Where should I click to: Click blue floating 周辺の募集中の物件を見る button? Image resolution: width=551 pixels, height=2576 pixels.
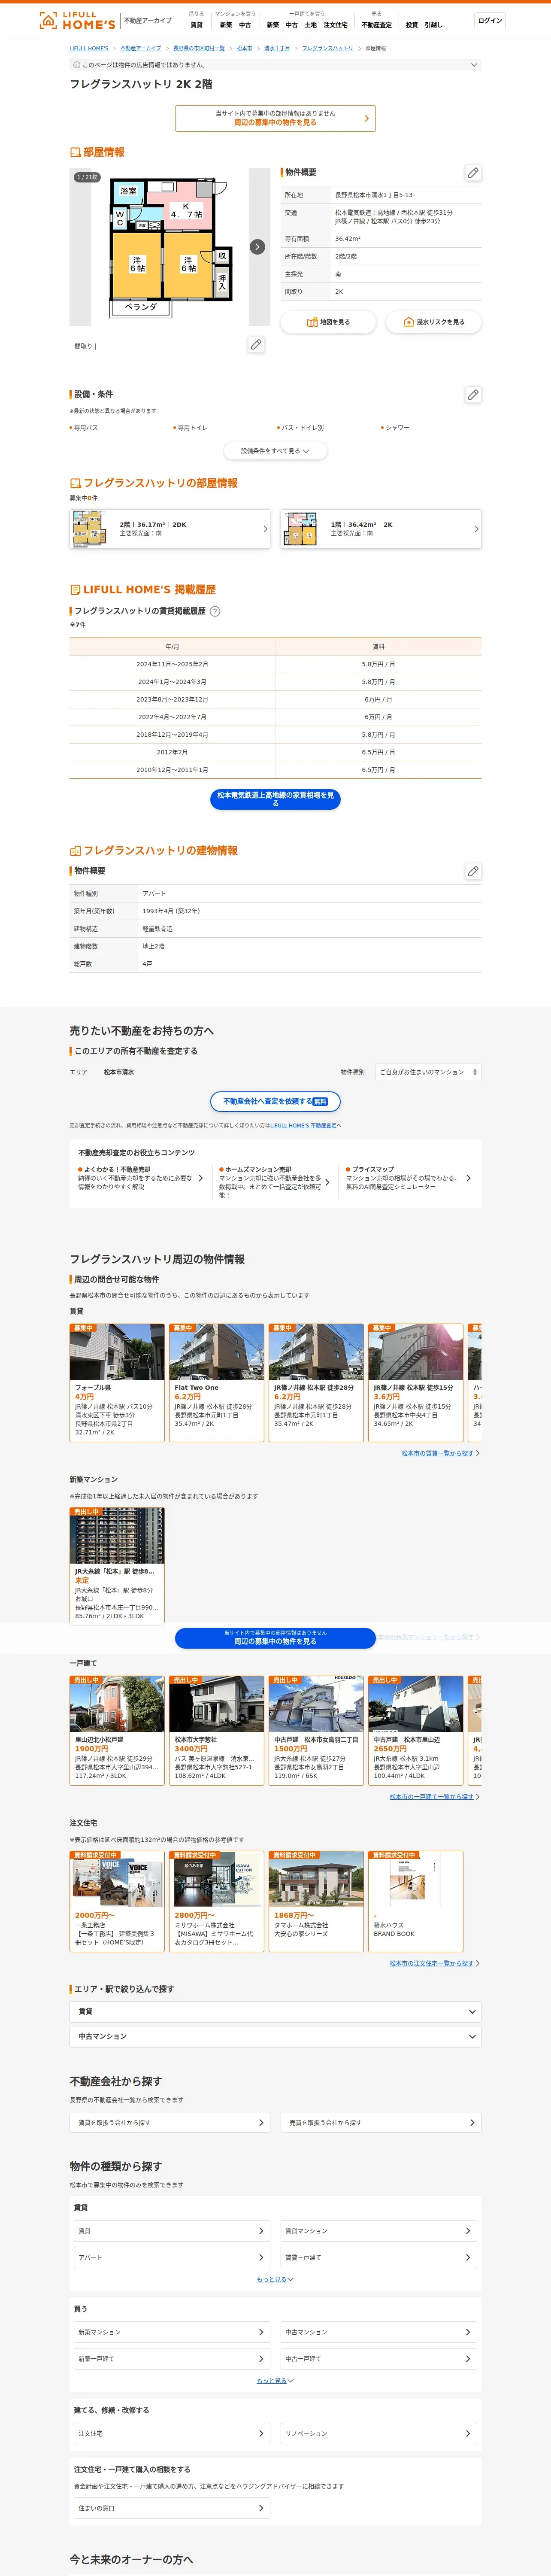[x=275, y=1638]
